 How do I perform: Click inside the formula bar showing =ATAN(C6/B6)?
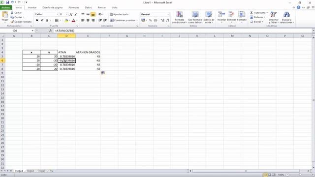click(183, 30)
